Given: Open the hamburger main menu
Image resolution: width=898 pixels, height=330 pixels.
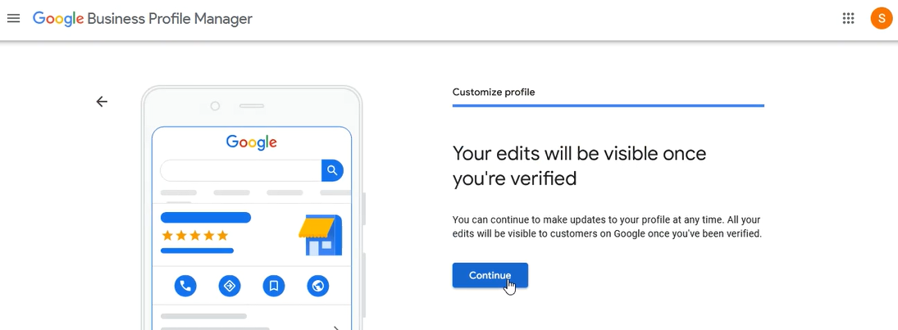Looking at the screenshot, I should [x=13, y=18].
